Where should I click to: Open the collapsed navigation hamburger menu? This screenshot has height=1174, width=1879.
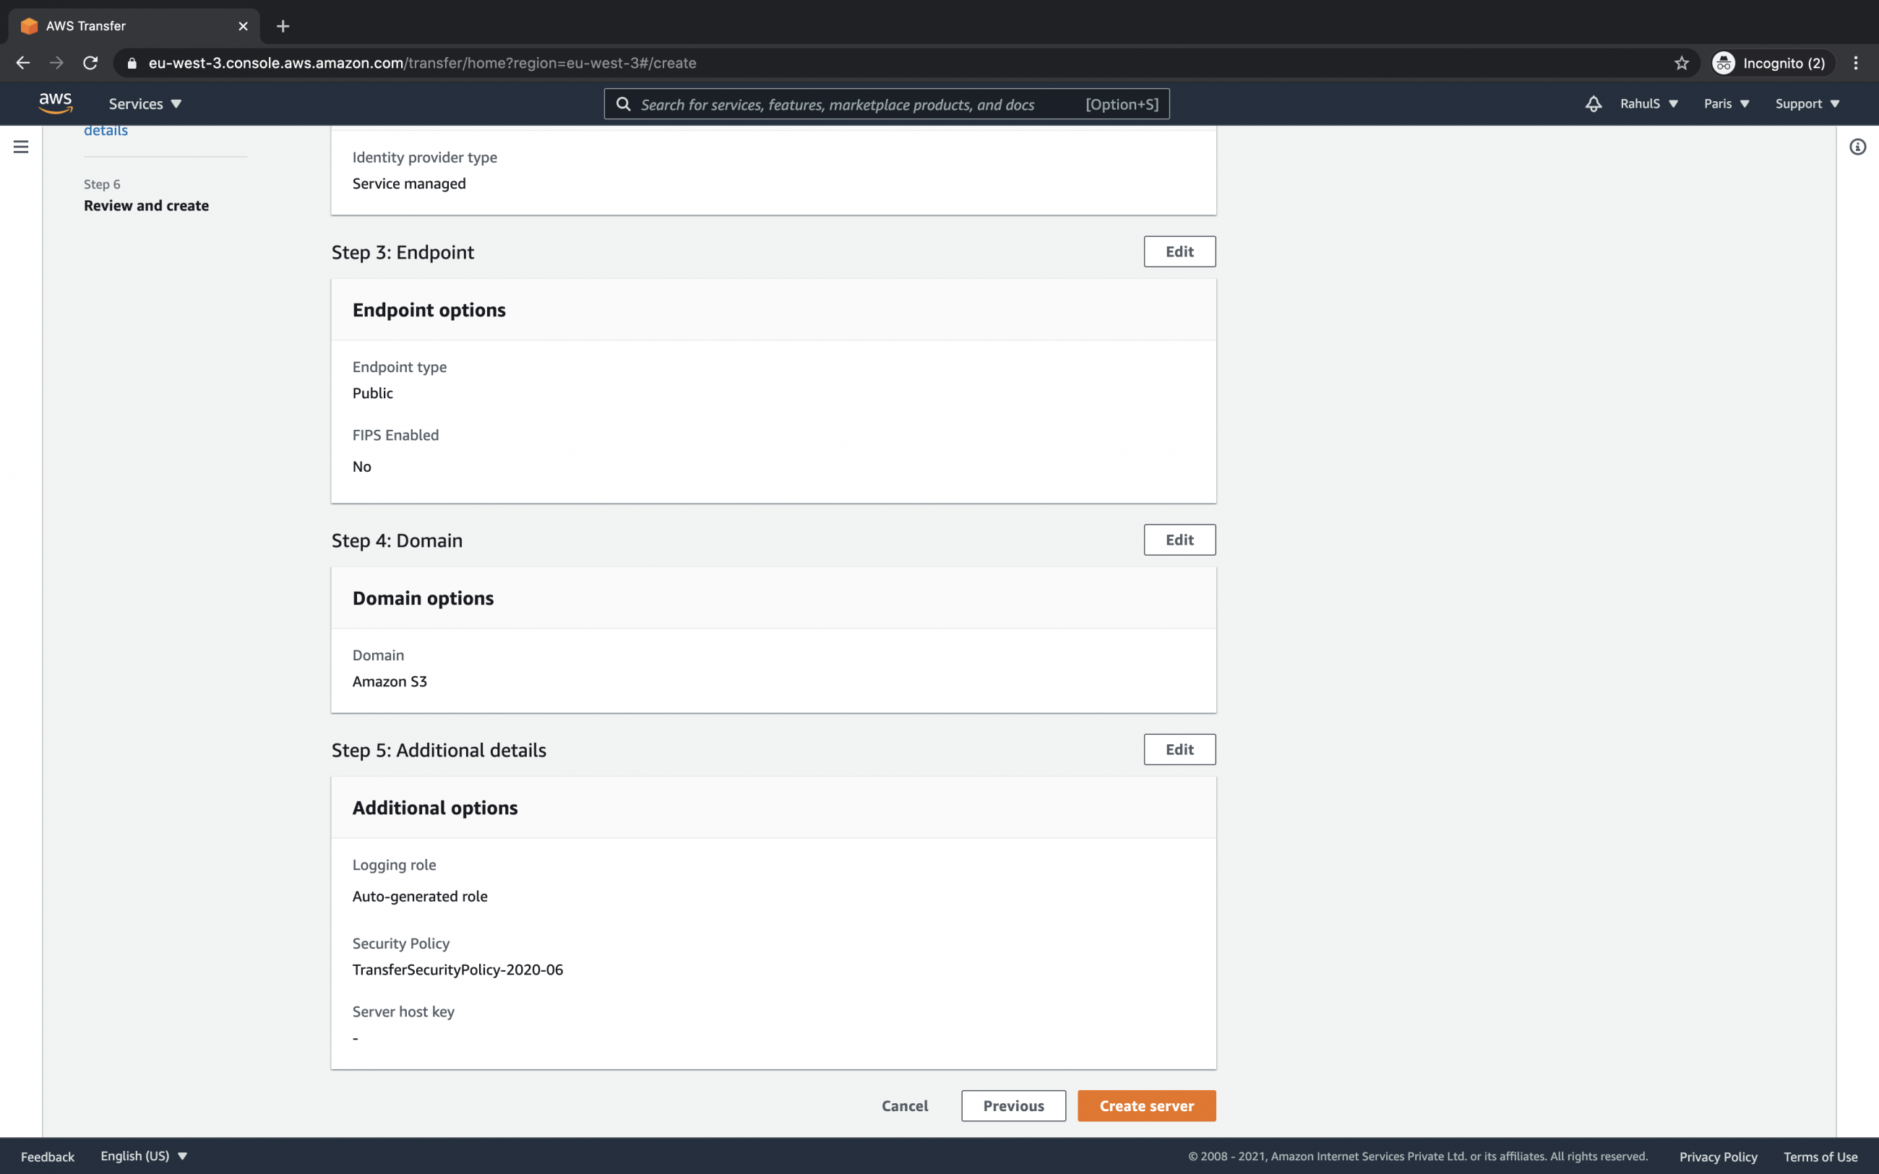point(20,146)
